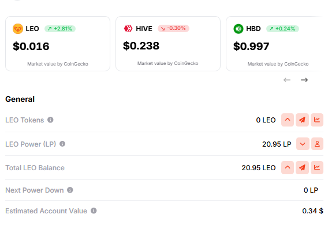Screen dimensions: 328x226
Task: Expand the up chevron for LEO Tokens
Action: coord(288,120)
